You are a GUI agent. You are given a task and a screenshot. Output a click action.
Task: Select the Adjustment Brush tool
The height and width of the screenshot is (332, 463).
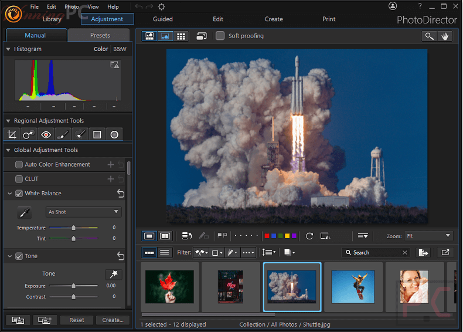tap(63, 134)
